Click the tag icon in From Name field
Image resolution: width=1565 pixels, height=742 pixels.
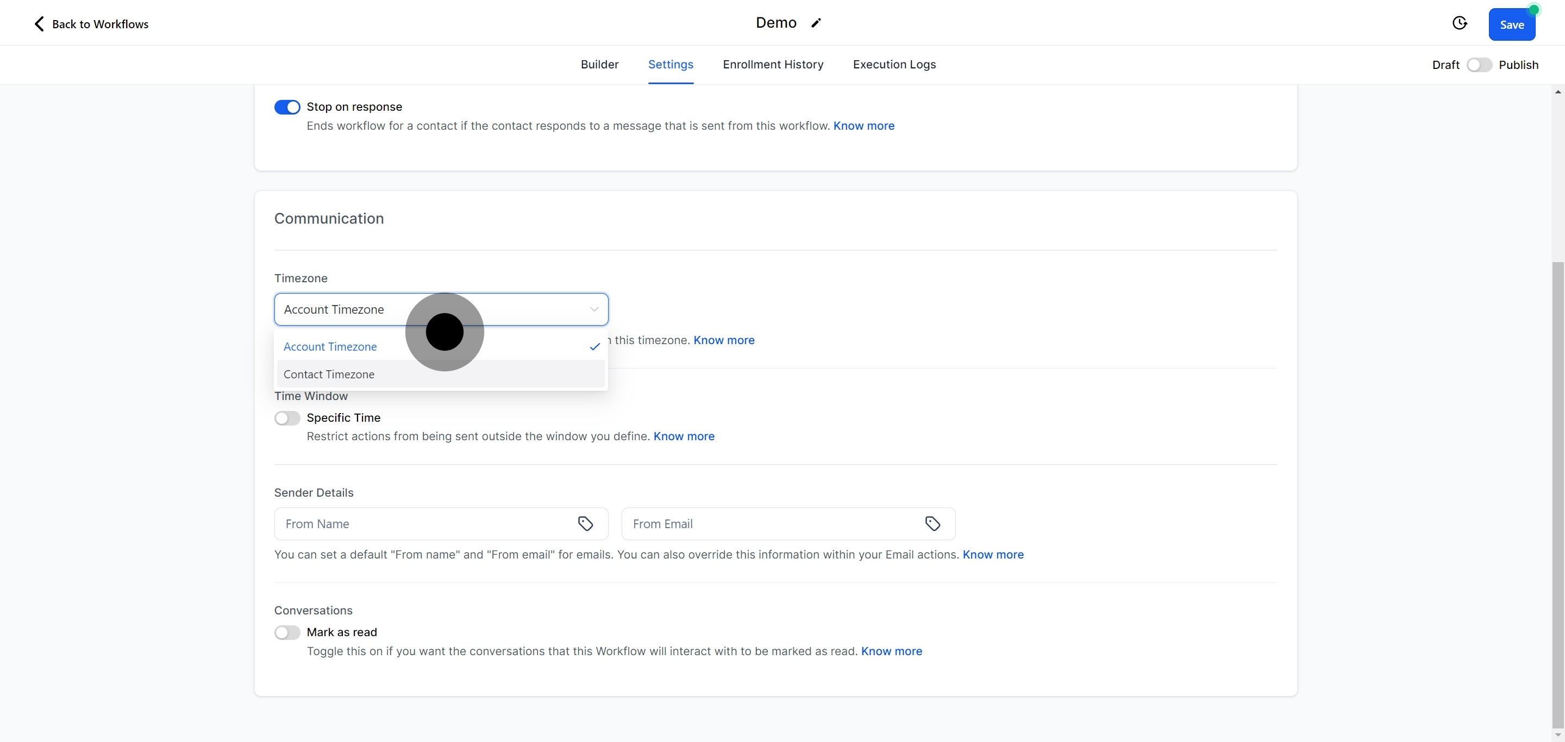pyautogui.click(x=585, y=524)
